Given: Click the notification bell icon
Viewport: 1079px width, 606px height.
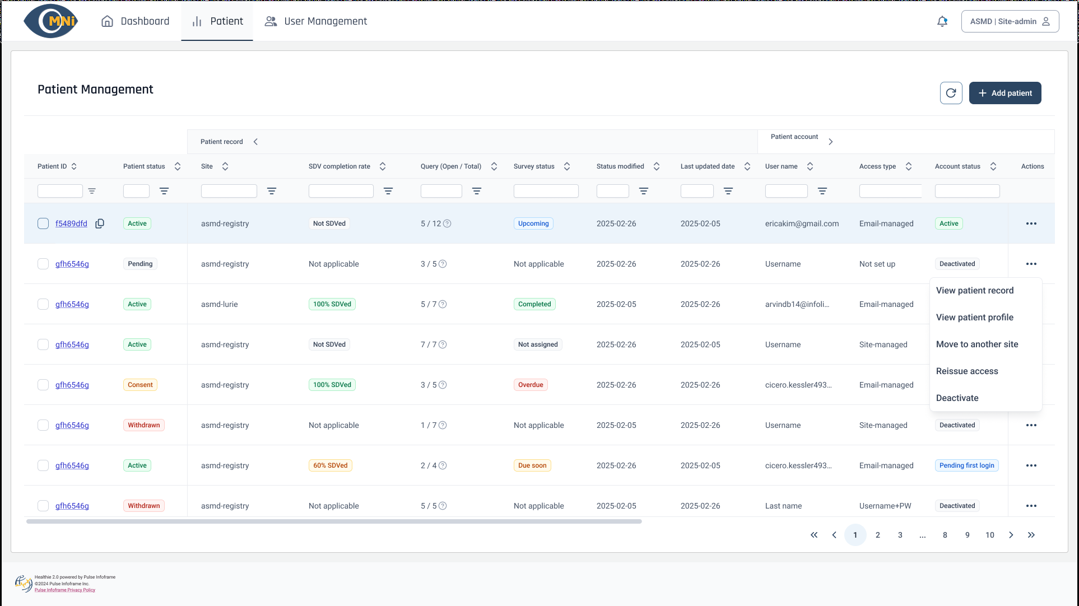Looking at the screenshot, I should point(942,21).
